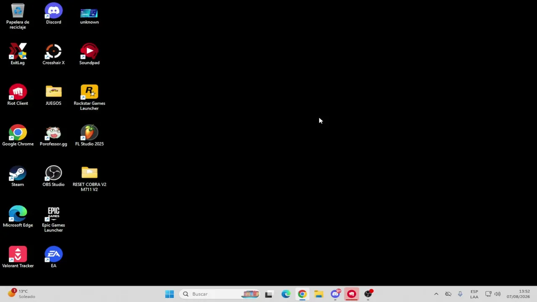The height and width of the screenshot is (302, 537).
Task: Select the Rockstar Games Launcher shortcut
Action: [89, 98]
